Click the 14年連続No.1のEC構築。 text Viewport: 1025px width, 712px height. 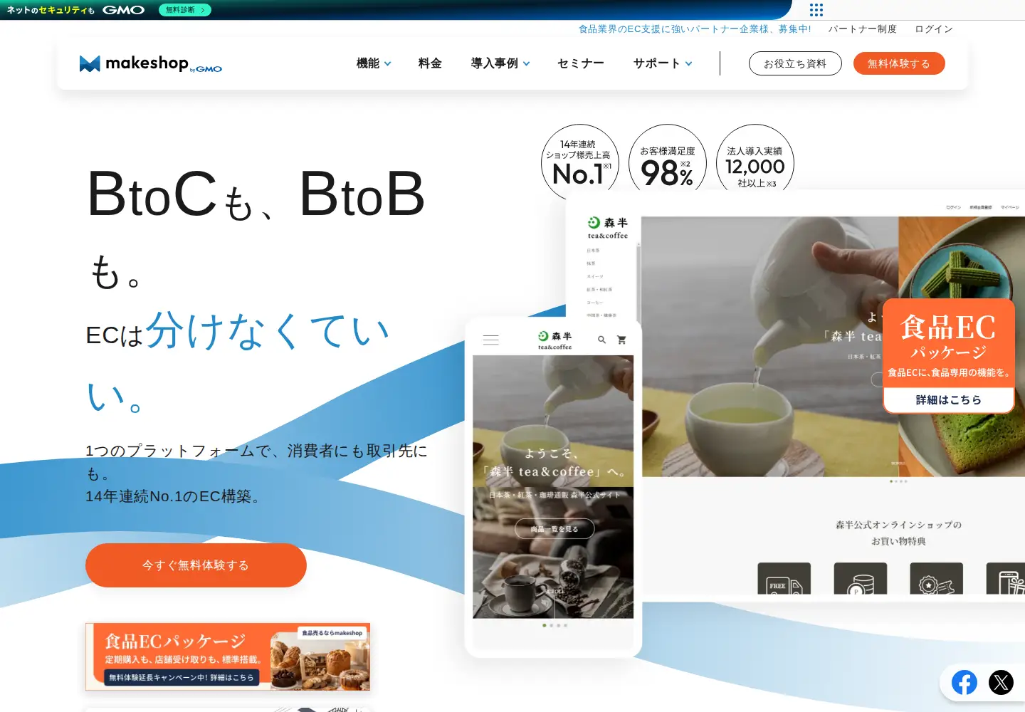click(174, 496)
